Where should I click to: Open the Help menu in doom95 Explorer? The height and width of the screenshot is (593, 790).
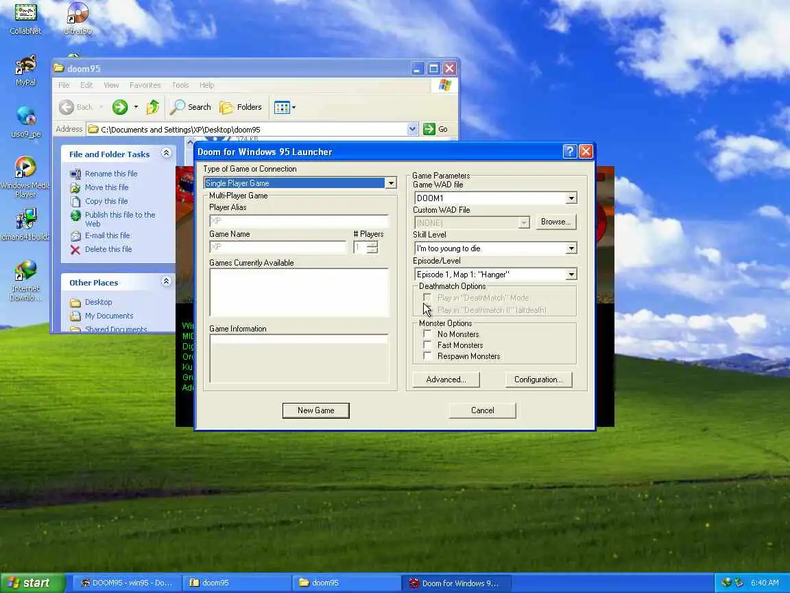(x=206, y=85)
